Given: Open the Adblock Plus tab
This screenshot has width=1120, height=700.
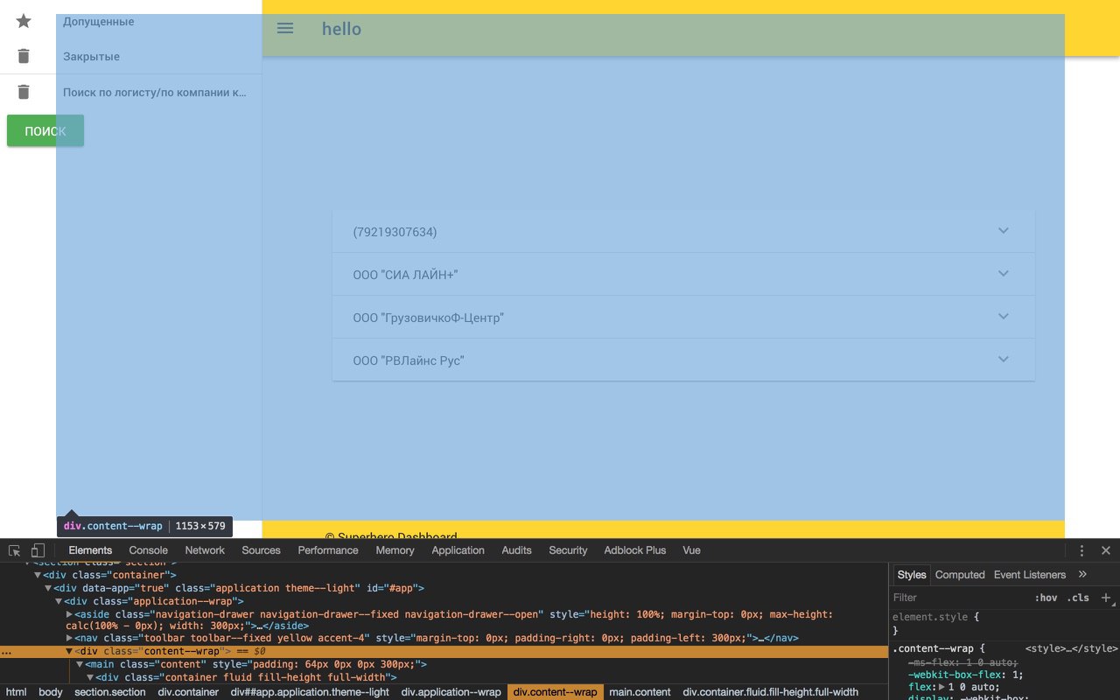Looking at the screenshot, I should 634,550.
